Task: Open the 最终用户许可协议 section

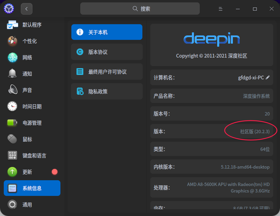Action: [x=107, y=72]
